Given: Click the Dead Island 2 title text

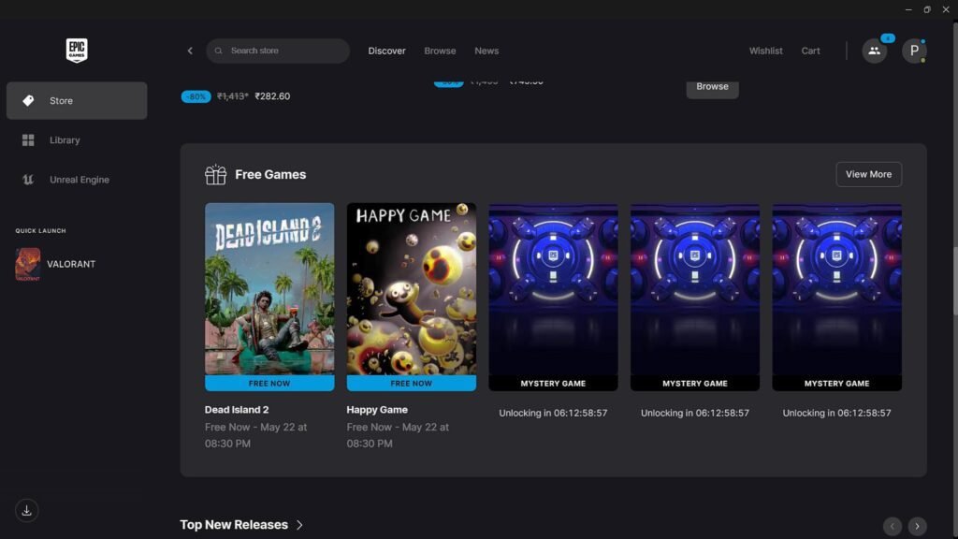Looking at the screenshot, I should point(237,410).
